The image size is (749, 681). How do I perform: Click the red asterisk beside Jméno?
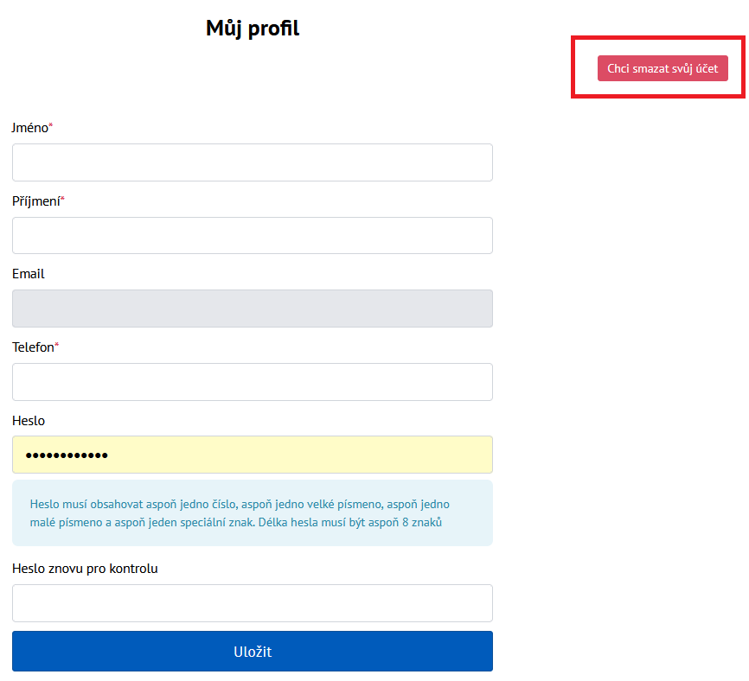coord(51,126)
